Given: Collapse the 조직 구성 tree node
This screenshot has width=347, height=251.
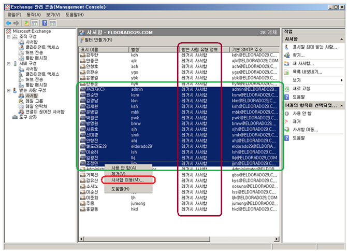Looking at the screenshot, I should coord(9,36).
